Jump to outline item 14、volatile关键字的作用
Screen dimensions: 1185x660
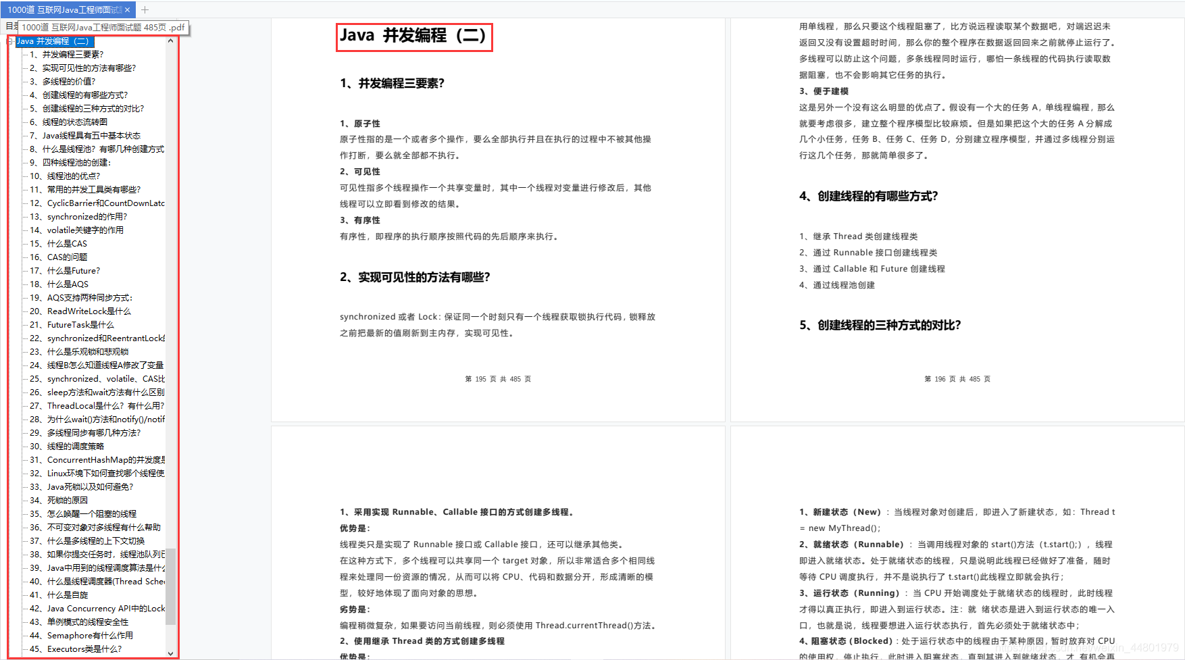tap(76, 230)
